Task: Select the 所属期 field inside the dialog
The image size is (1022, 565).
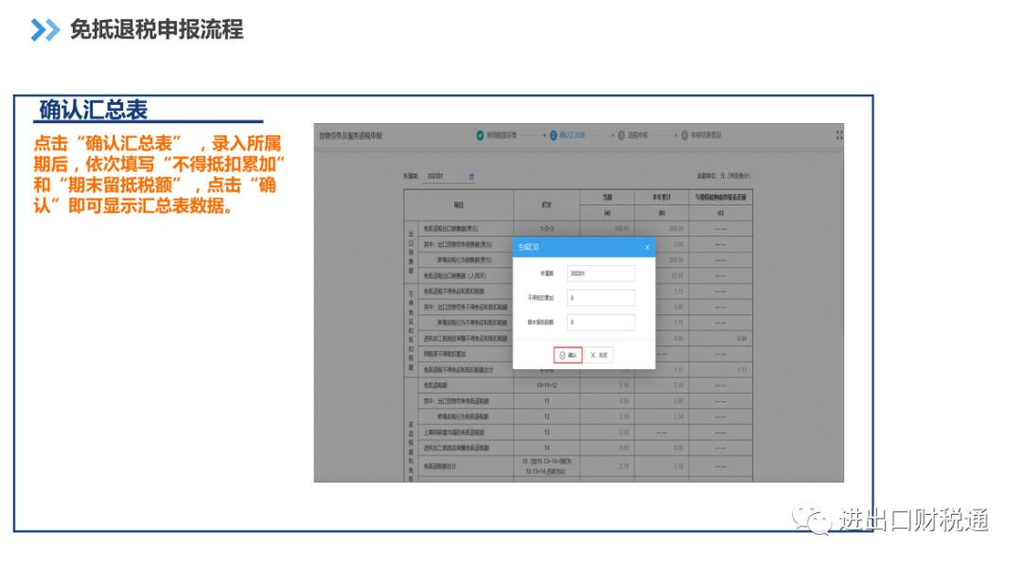Action: 600,274
